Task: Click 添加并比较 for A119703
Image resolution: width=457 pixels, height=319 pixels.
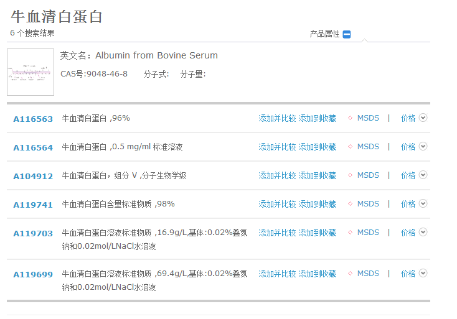Action: pos(277,233)
